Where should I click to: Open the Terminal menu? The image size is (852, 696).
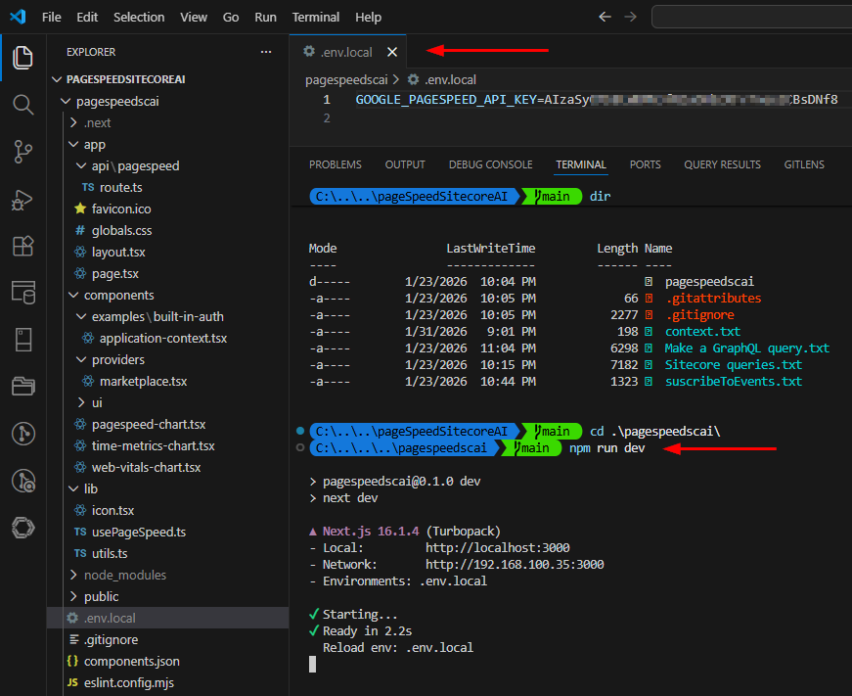tap(315, 17)
